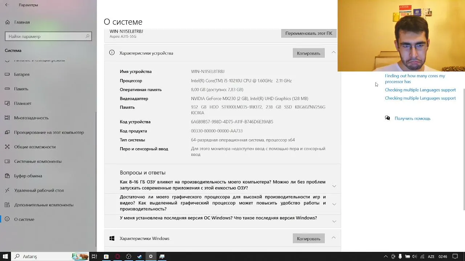
Task: Switch the AZE input language indicator
Action: (431, 257)
